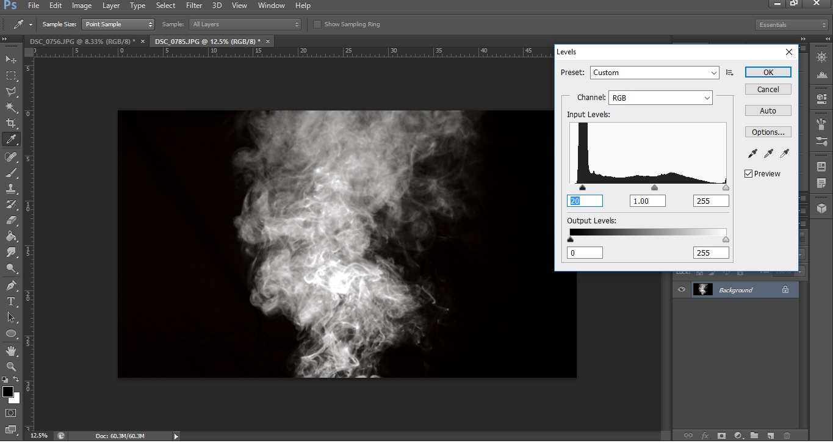Select the Zoom magnifier tool
This screenshot has width=833, height=443.
pos(11,366)
